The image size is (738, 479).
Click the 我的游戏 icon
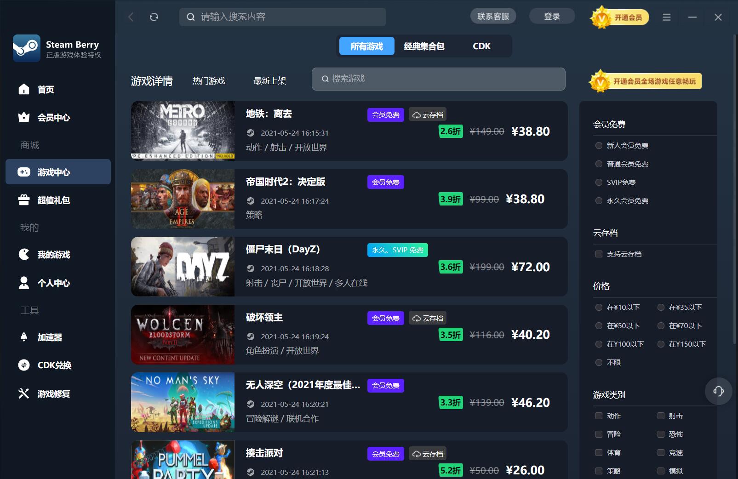click(24, 254)
